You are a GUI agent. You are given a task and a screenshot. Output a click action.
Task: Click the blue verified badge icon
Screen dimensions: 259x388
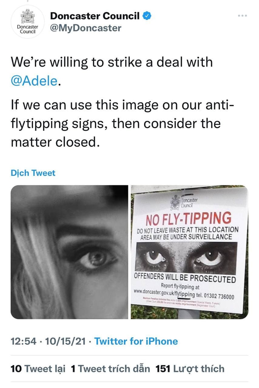pyautogui.click(x=147, y=16)
